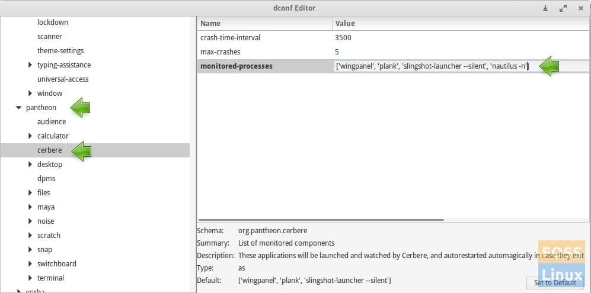Select the theme-settings entry
This screenshot has height=293, width=591.
point(60,51)
